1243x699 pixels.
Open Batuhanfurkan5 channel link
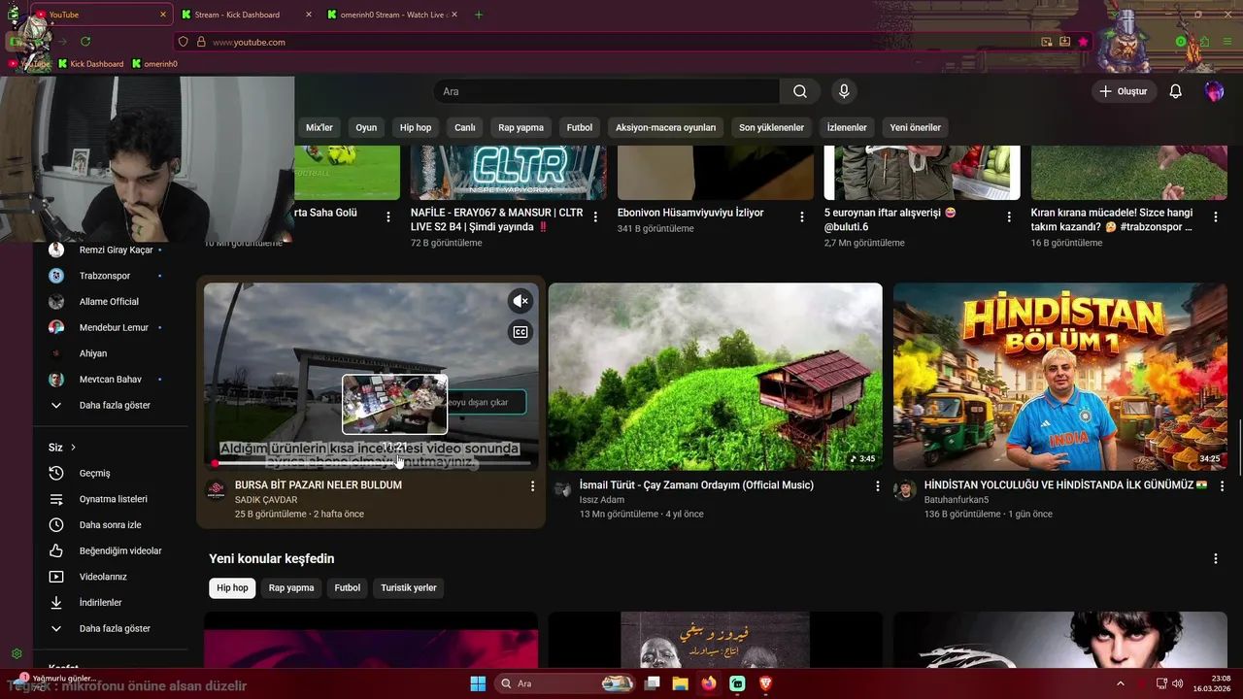[957, 500]
